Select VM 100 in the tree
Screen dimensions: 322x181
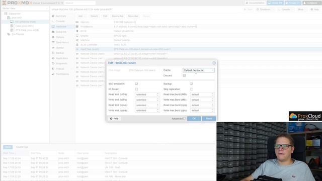click(x=25, y=22)
